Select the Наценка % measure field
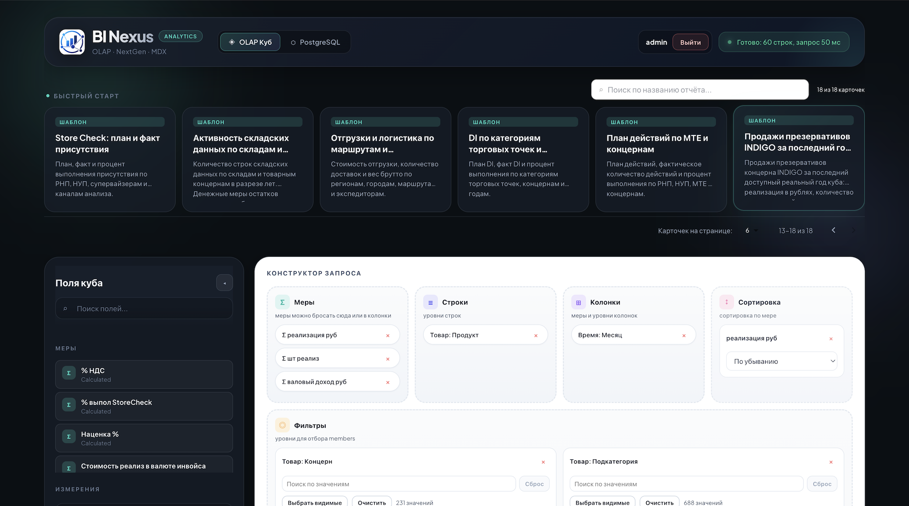This screenshot has width=909, height=506. coord(144,438)
